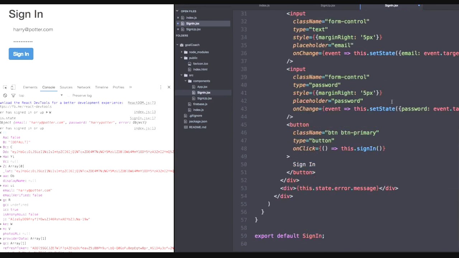This screenshot has height=258, width=459.
Task: Click the unsaved dot on the SignIn.jsx editor tab
Action: [x=419, y=5]
